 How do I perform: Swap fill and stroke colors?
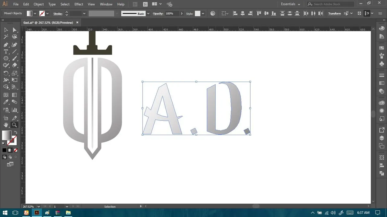pyautogui.click(x=15, y=133)
